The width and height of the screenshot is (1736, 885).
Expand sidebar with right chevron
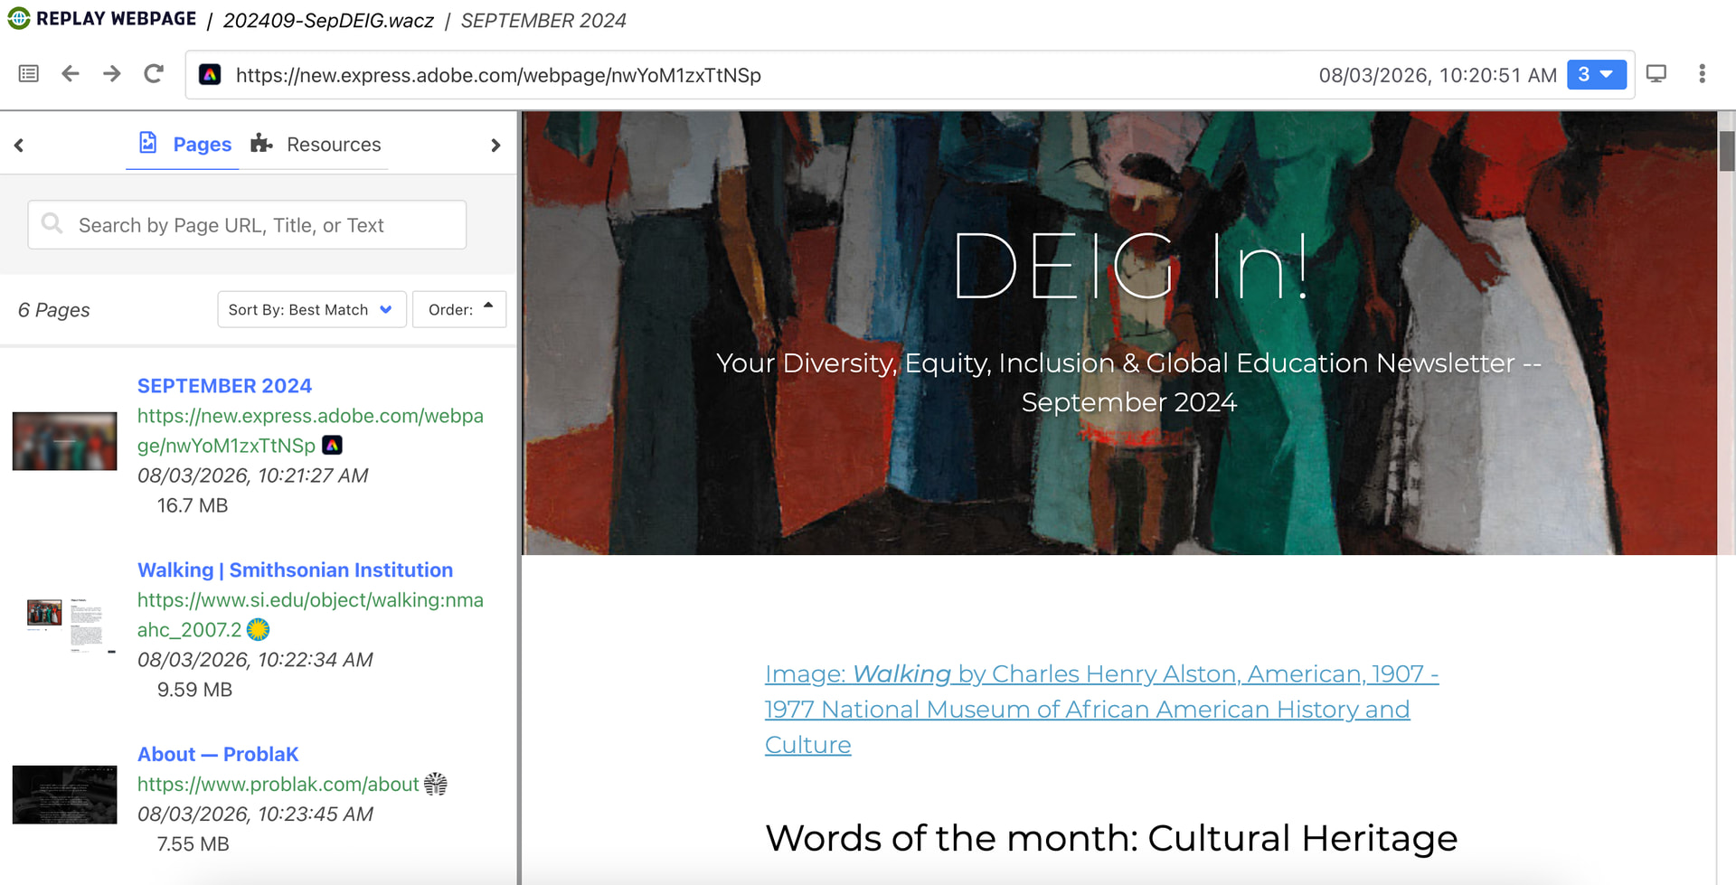coord(495,145)
